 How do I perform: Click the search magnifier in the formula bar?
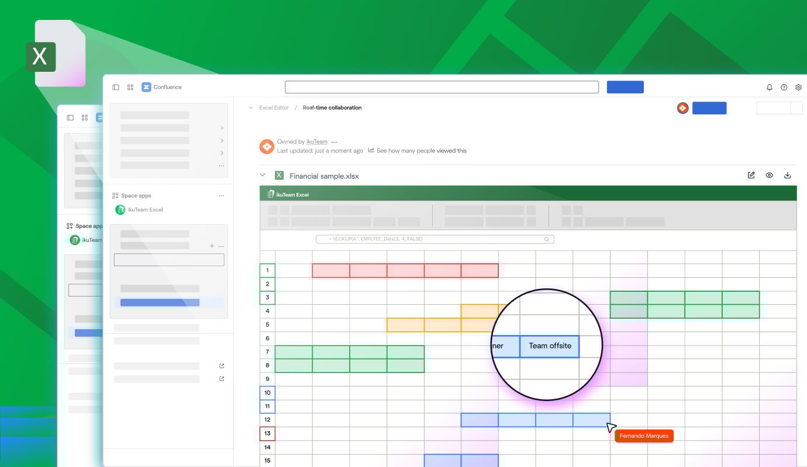[547, 239]
